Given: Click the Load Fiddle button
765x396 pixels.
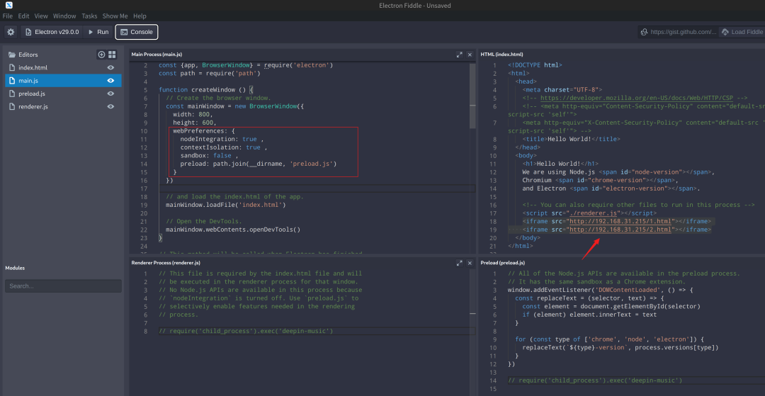Looking at the screenshot, I should coord(742,32).
